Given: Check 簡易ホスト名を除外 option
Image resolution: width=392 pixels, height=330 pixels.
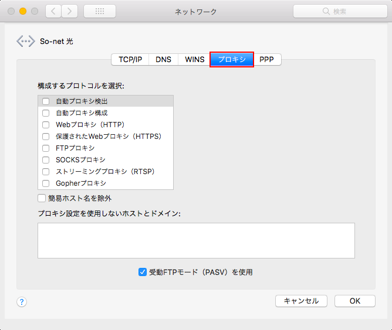Looking at the screenshot, I should coord(42,198).
